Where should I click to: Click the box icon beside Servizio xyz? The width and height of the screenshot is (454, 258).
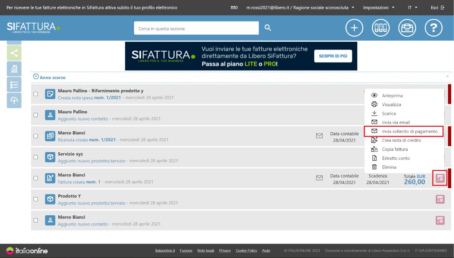coord(50,157)
